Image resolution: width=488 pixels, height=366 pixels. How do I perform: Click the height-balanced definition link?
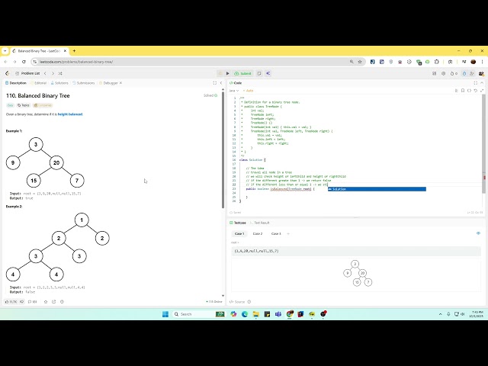click(x=70, y=114)
